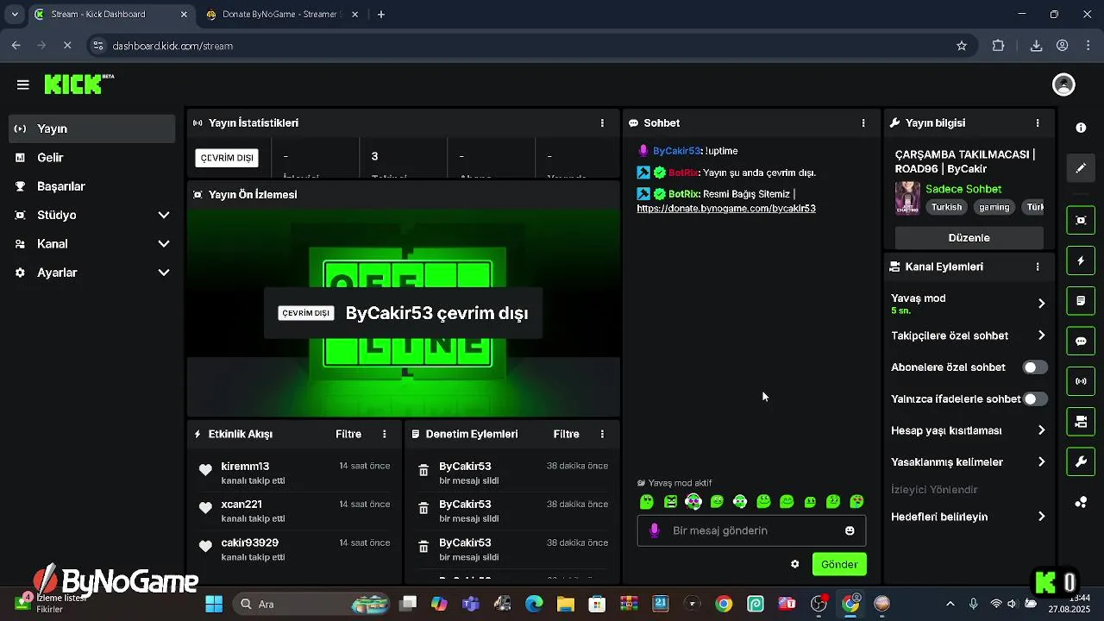Toggle the chat bubble widget icon in the sidebar

point(1081,341)
